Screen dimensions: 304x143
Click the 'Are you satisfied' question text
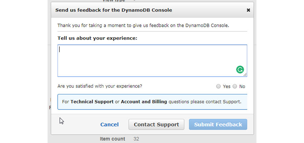pos(100,86)
